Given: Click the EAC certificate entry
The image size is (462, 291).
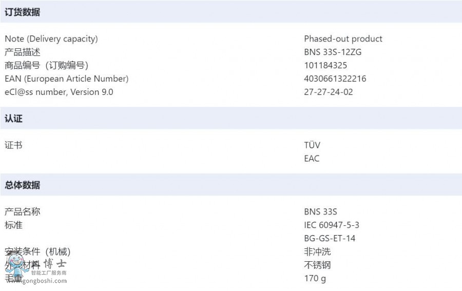Looking at the screenshot, I should click(x=312, y=159).
